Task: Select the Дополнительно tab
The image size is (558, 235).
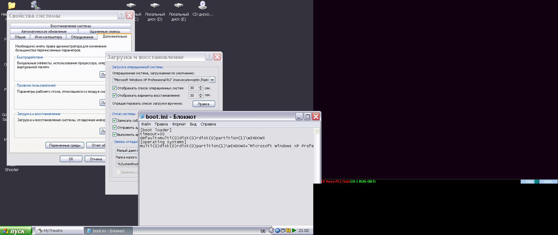Action: (x=115, y=36)
